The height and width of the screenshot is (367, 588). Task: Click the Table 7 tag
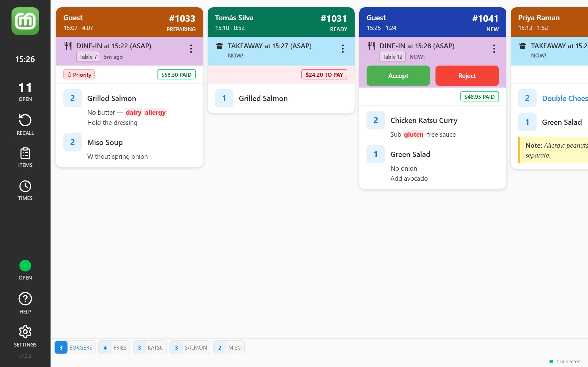click(x=88, y=57)
